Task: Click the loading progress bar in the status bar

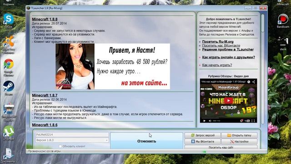Action: [x=204, y=152]
